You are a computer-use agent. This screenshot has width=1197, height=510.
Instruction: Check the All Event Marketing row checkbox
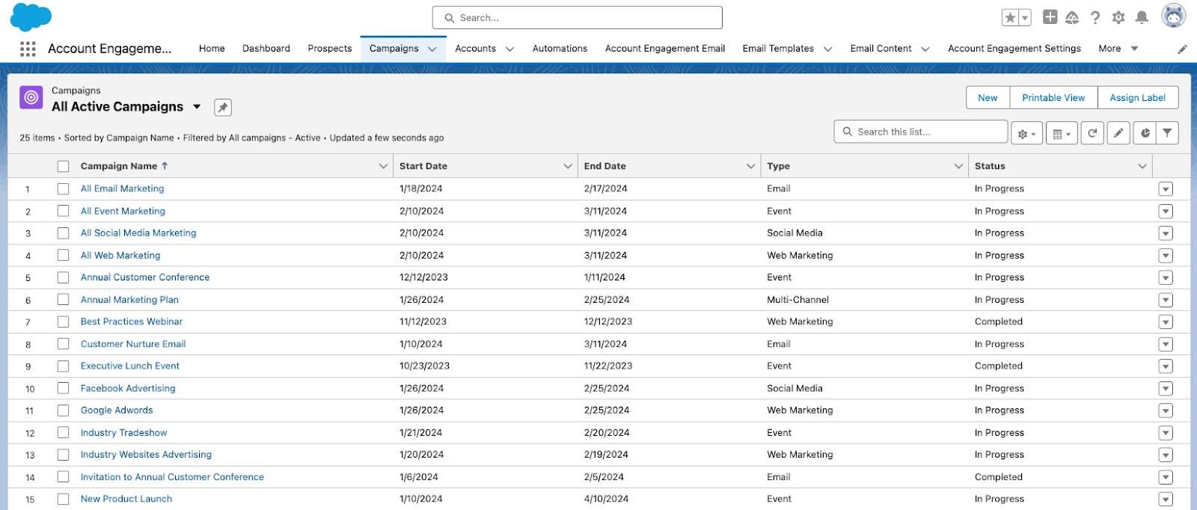63,211
